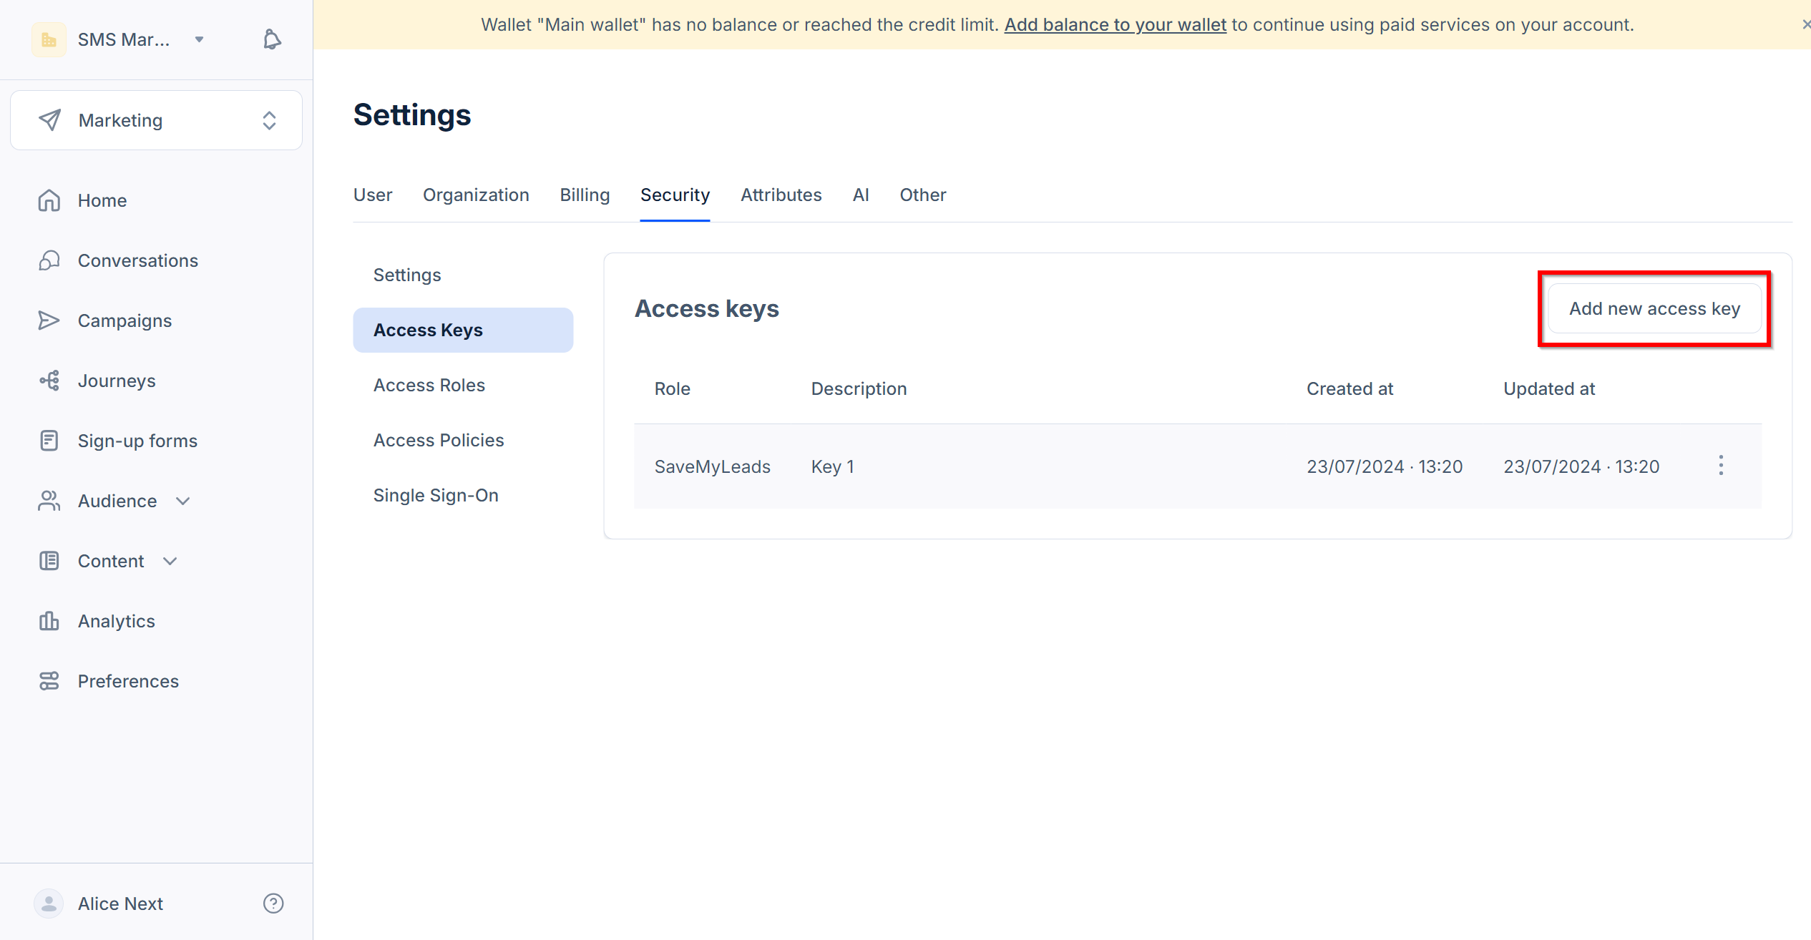Click the organization logo icon
Screen dimensions: 1811x940
click(x=49, y=39)
